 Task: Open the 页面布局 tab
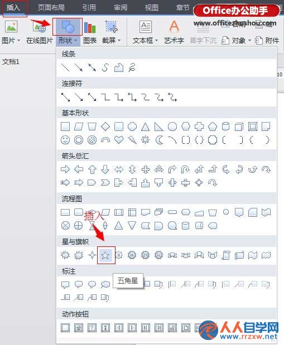click(51, 8)
